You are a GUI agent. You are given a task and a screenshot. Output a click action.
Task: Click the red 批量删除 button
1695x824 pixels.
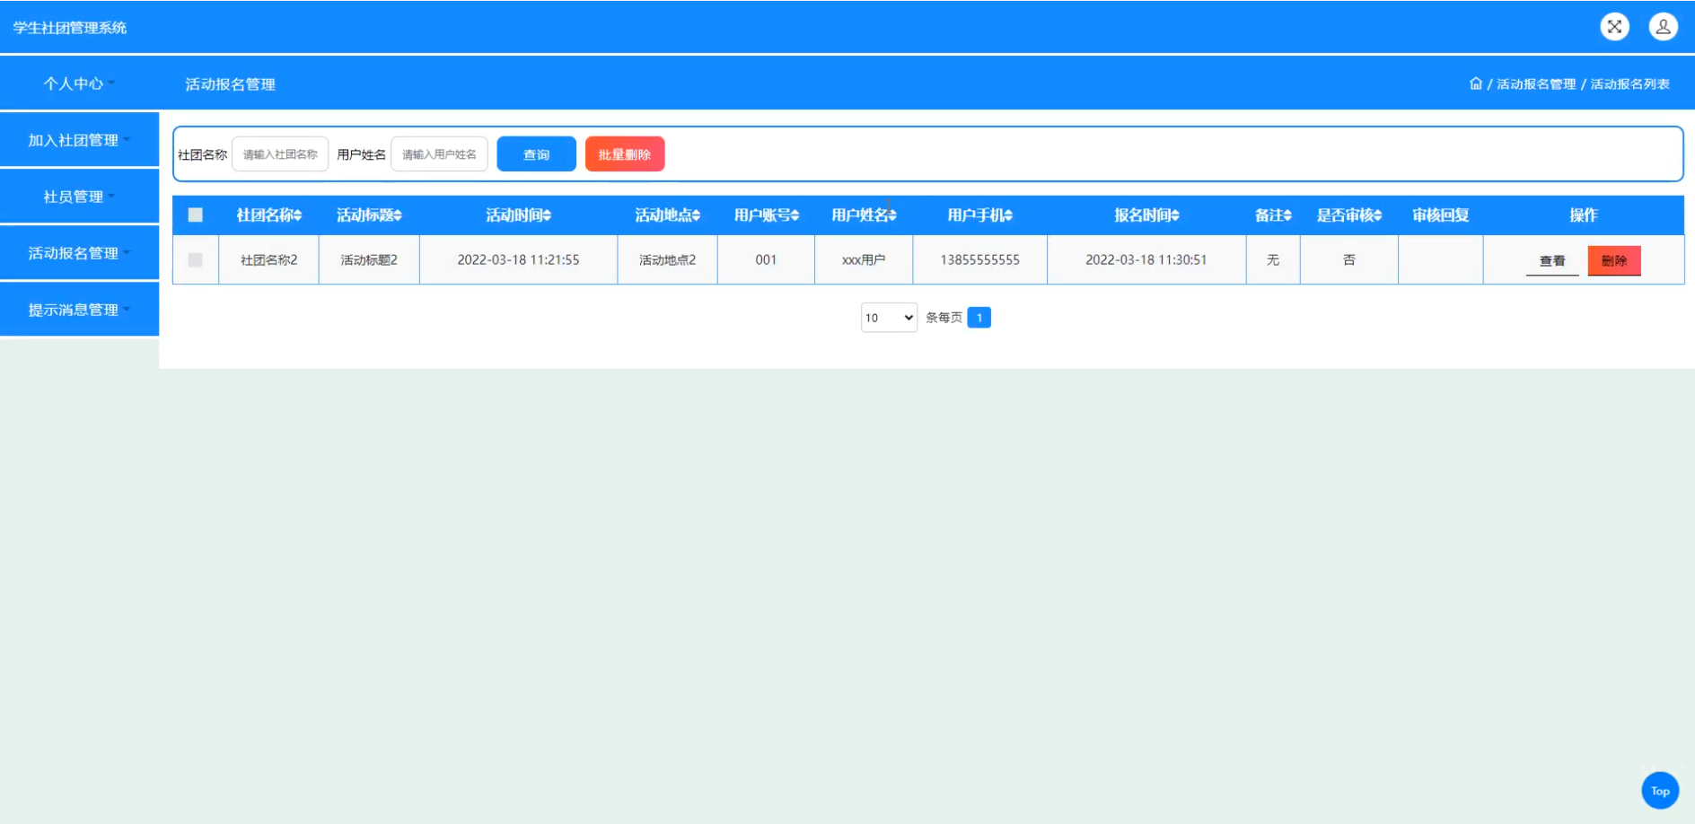[x=625, y=154]
